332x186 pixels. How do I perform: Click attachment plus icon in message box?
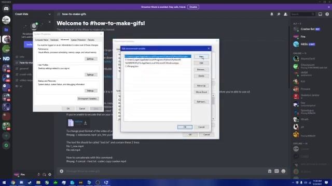point(61,171)
